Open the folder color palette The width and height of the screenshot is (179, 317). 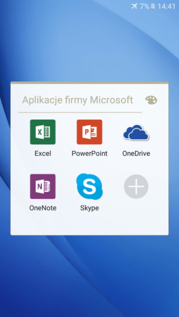151,100
